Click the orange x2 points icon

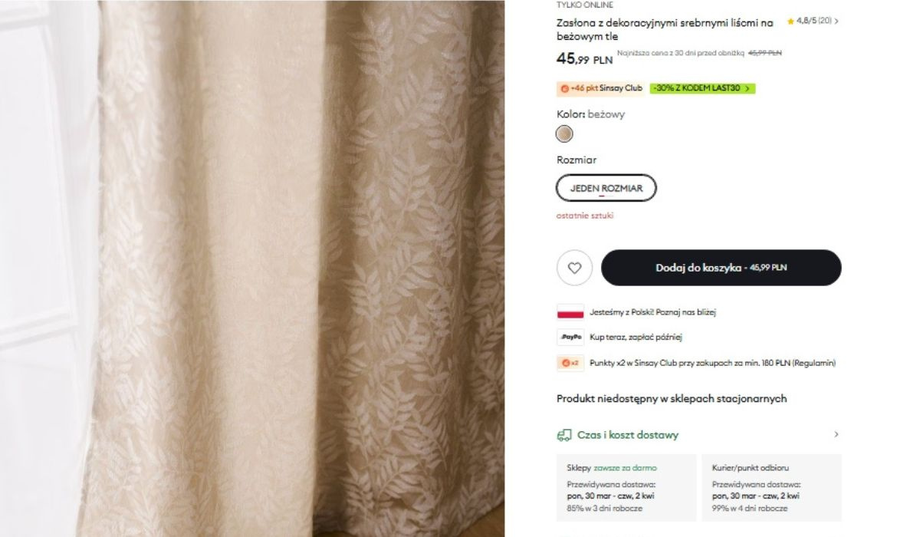point(570,363)
